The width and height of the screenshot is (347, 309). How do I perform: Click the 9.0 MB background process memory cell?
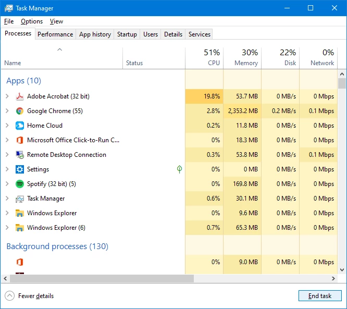(242, 262)
